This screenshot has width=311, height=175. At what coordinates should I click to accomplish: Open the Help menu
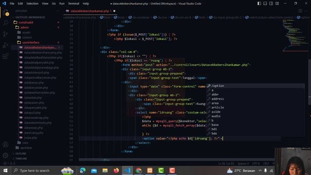[86, 3]
